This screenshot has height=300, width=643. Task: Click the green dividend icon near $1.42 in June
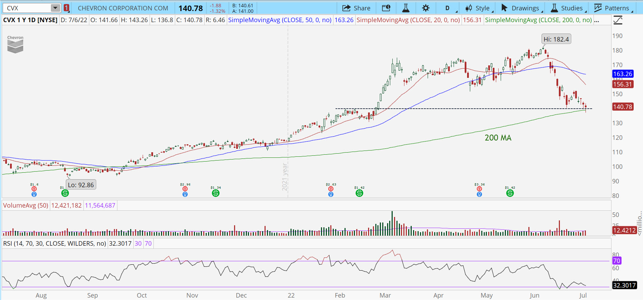coord(510,193)
